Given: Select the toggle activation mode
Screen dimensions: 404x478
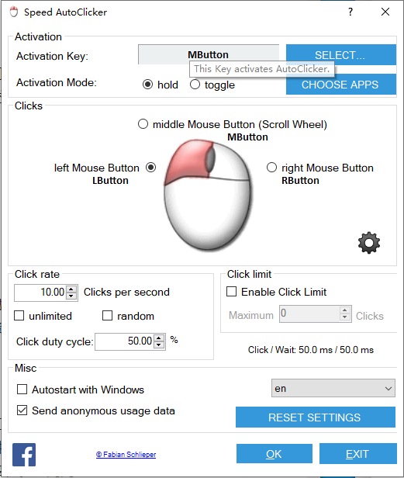Looking at the screenshot, I should click(x=195, y=84).
